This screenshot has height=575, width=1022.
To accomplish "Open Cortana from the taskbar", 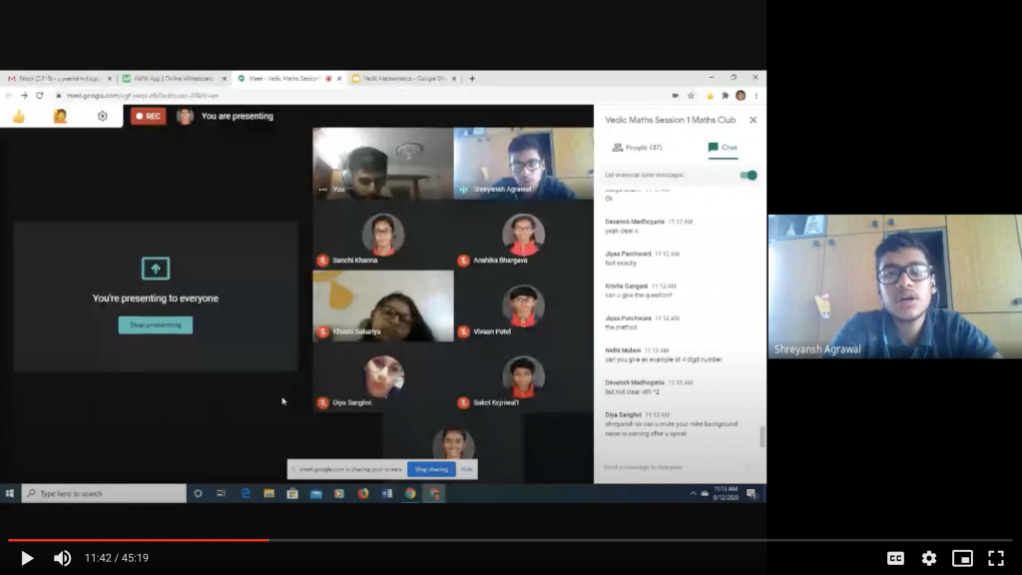I will 199,493.
